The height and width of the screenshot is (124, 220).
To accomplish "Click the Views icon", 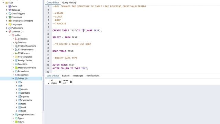I will coord(16,122).
